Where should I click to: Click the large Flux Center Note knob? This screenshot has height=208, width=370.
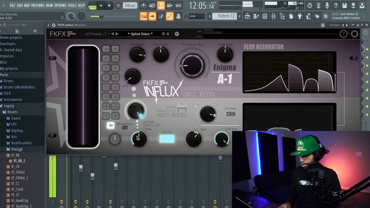coord(192,65)
